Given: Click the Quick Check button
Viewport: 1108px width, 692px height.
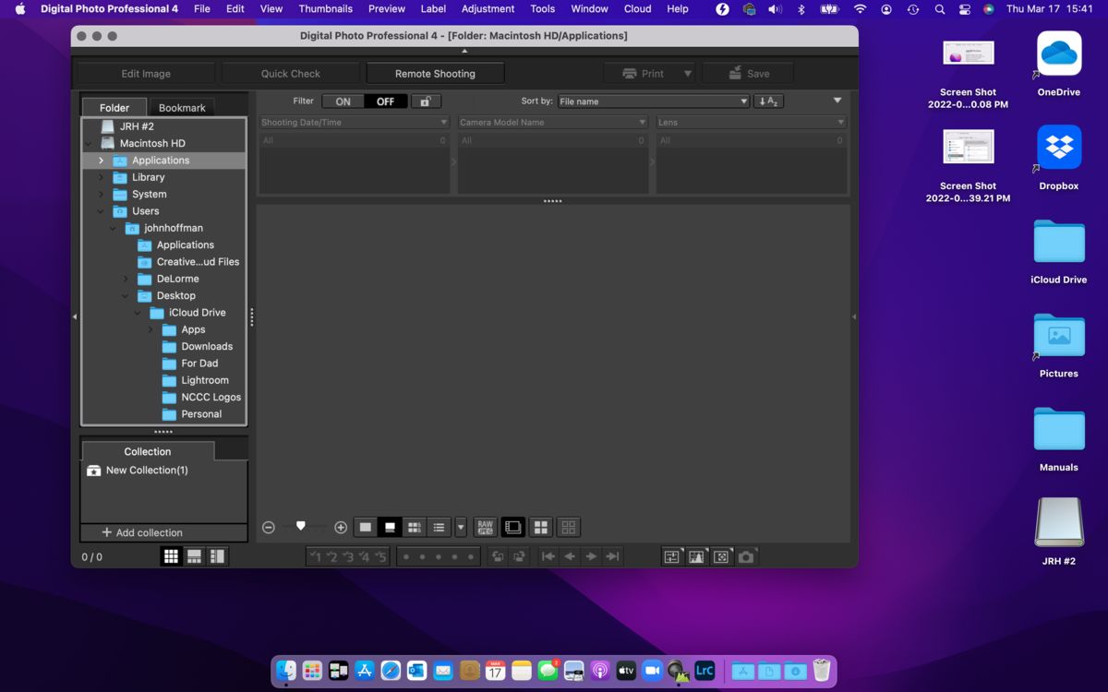Looking at the screenshot, I should pos(291,74).
